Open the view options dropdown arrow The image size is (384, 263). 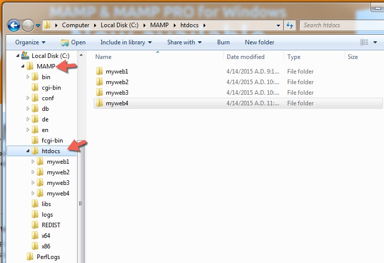(375, 42)
